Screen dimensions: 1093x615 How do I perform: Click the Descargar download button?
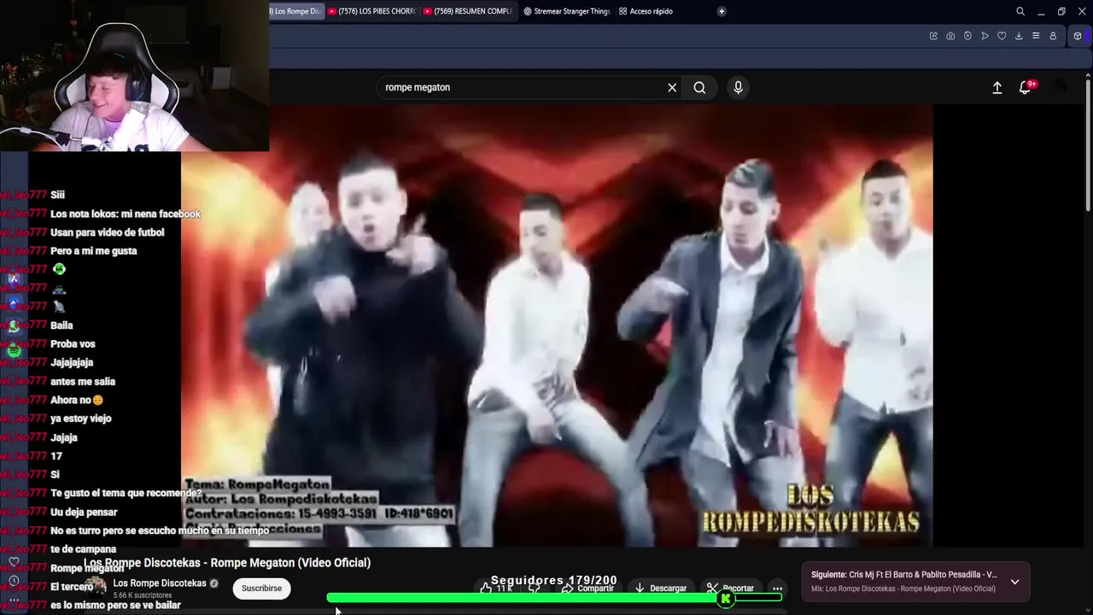click(660, 589)
